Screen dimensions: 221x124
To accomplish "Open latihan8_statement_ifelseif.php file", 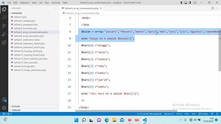I will 29,44.
